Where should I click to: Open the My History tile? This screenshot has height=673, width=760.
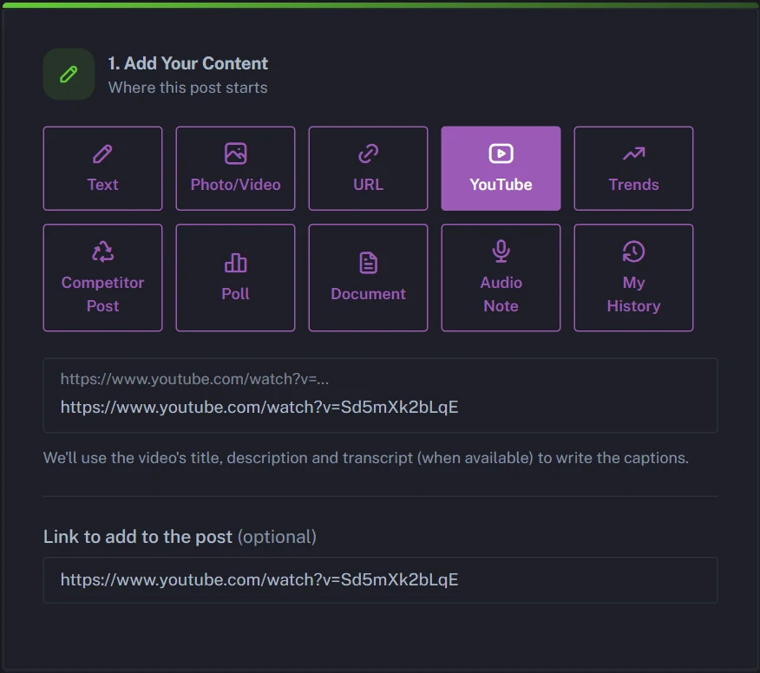point(633,278)
